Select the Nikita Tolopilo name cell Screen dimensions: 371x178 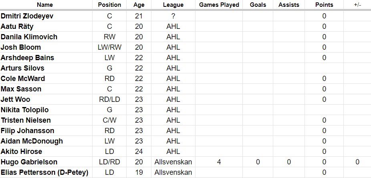pos(26,110)
